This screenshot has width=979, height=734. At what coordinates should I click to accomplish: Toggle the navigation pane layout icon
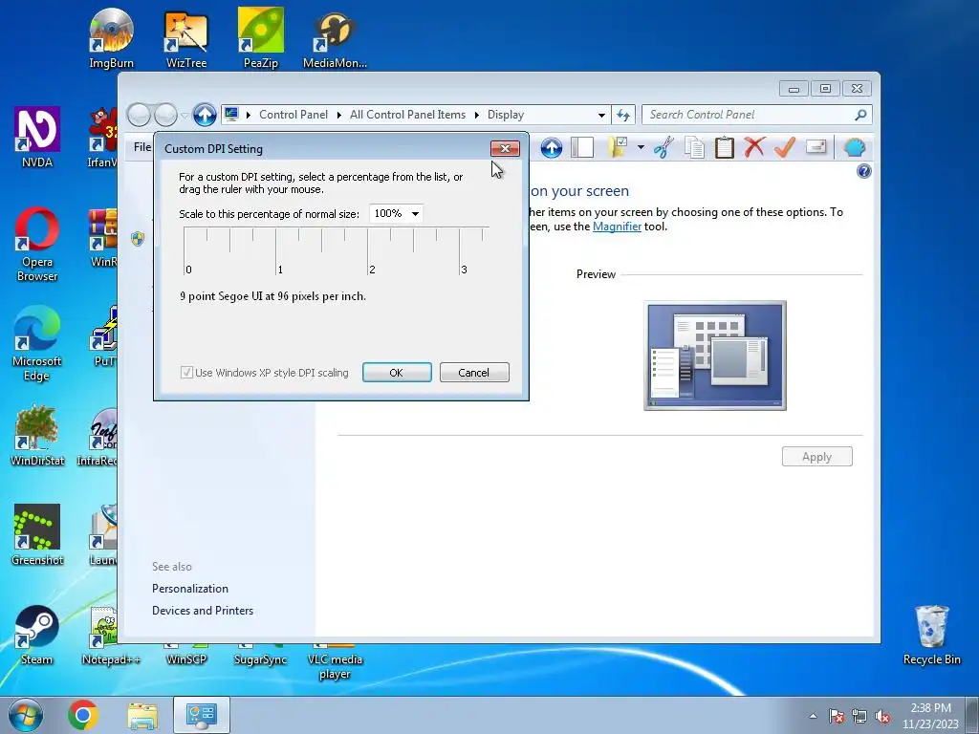[x=582, y=148]
